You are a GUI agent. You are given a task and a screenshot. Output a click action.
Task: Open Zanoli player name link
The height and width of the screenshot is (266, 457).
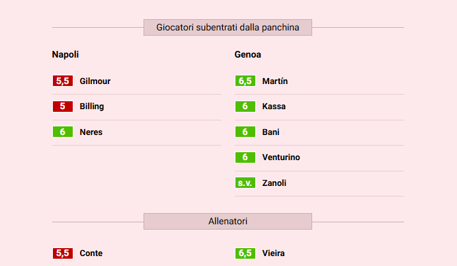274,183
